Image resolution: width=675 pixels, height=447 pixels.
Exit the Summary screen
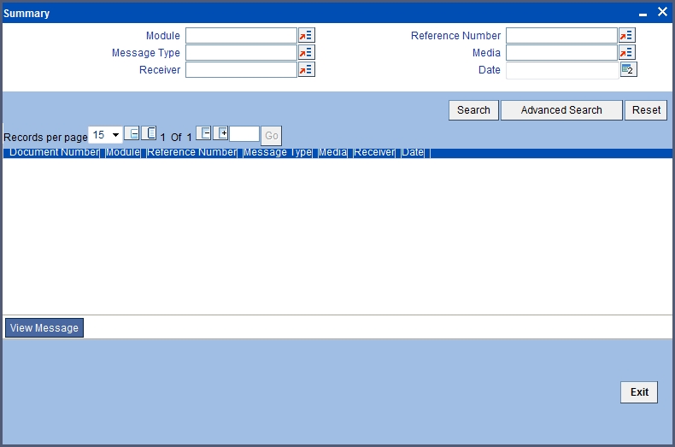639,392
